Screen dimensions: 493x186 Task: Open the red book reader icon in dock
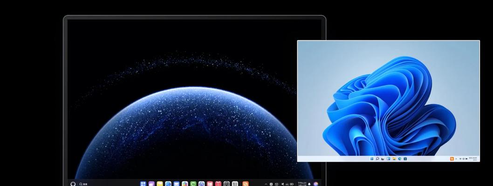[210, 184]
